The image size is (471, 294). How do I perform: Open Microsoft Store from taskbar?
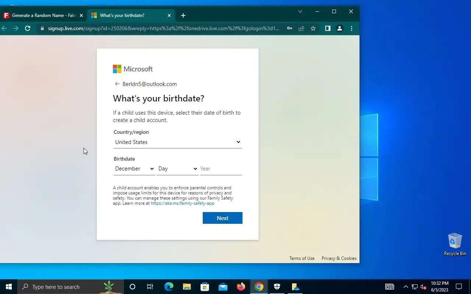(x=205, y=287)
